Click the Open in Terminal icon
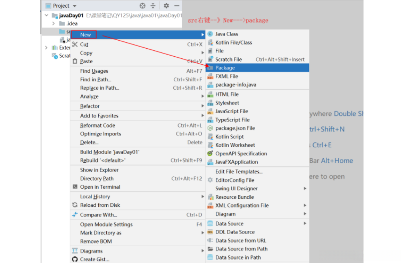This screenshot has width=405, height=264. point(75,186)
